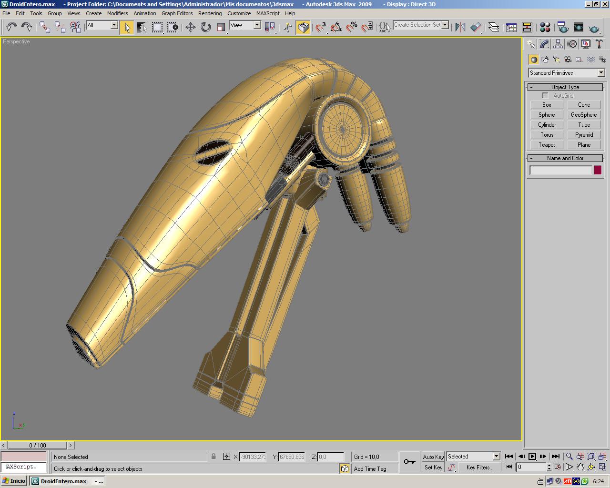Image resolution: width=610 pixels, height=488 pixels.
Task: Toggle the 3D Snaps button
Action: tap(321, 27)
